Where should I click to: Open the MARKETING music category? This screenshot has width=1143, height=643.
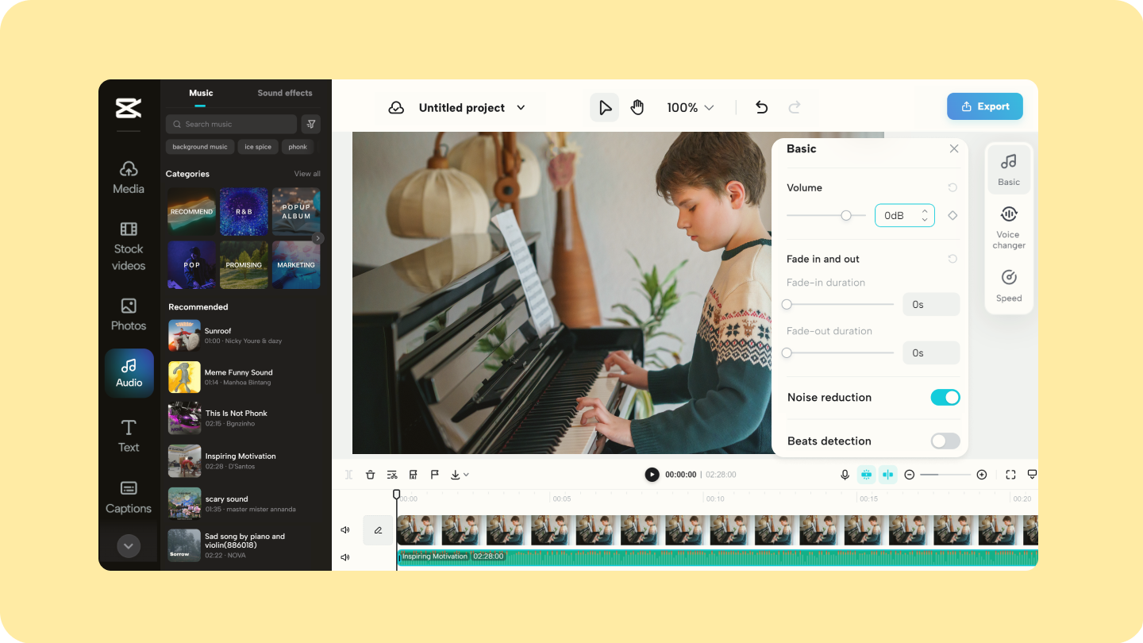[x=296, y=265]
